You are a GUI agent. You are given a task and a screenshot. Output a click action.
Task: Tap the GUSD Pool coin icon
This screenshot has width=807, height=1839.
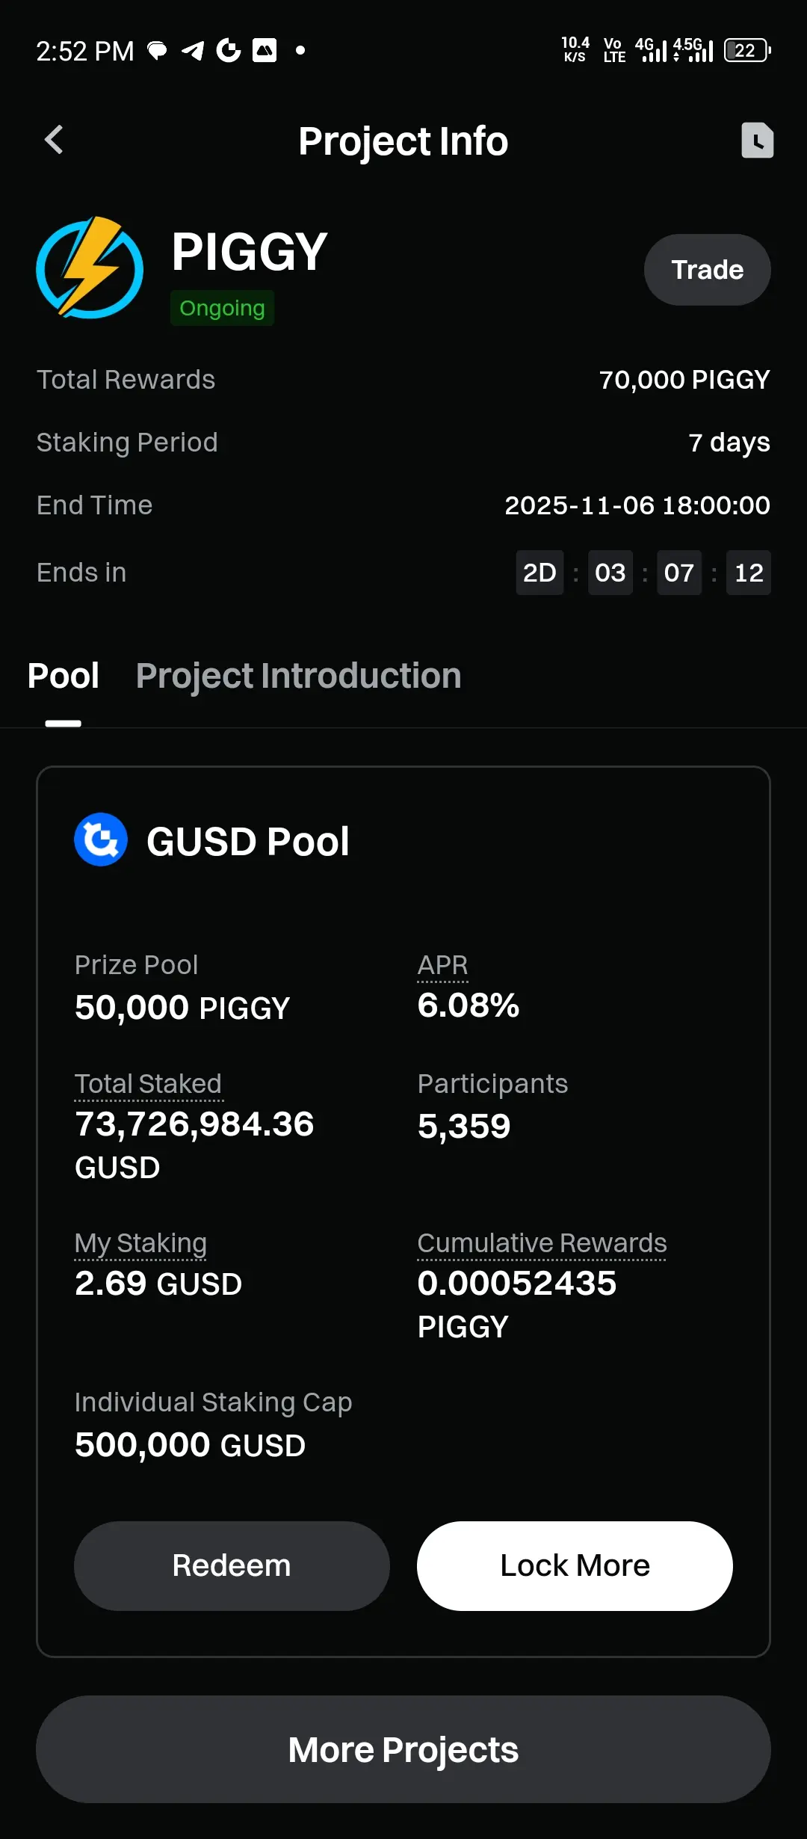[101, 840]
